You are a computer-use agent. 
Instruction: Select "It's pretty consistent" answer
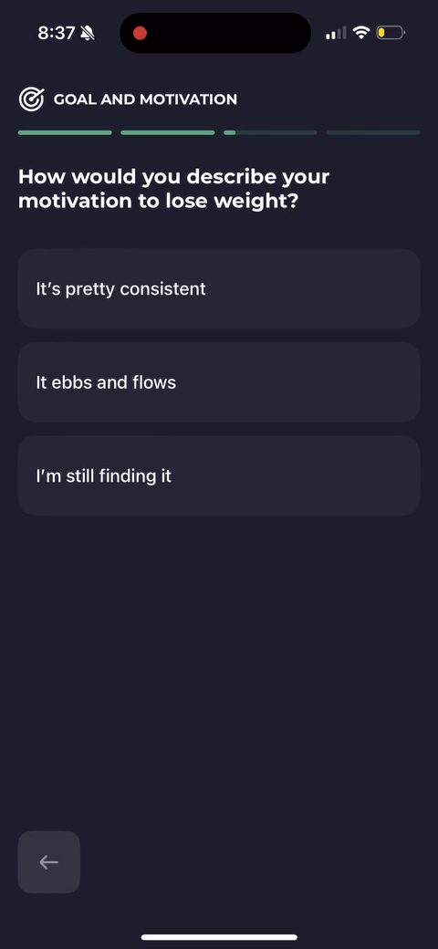tap(219, 288)
